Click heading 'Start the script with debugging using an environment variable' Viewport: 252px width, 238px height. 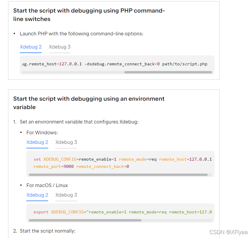89,103
